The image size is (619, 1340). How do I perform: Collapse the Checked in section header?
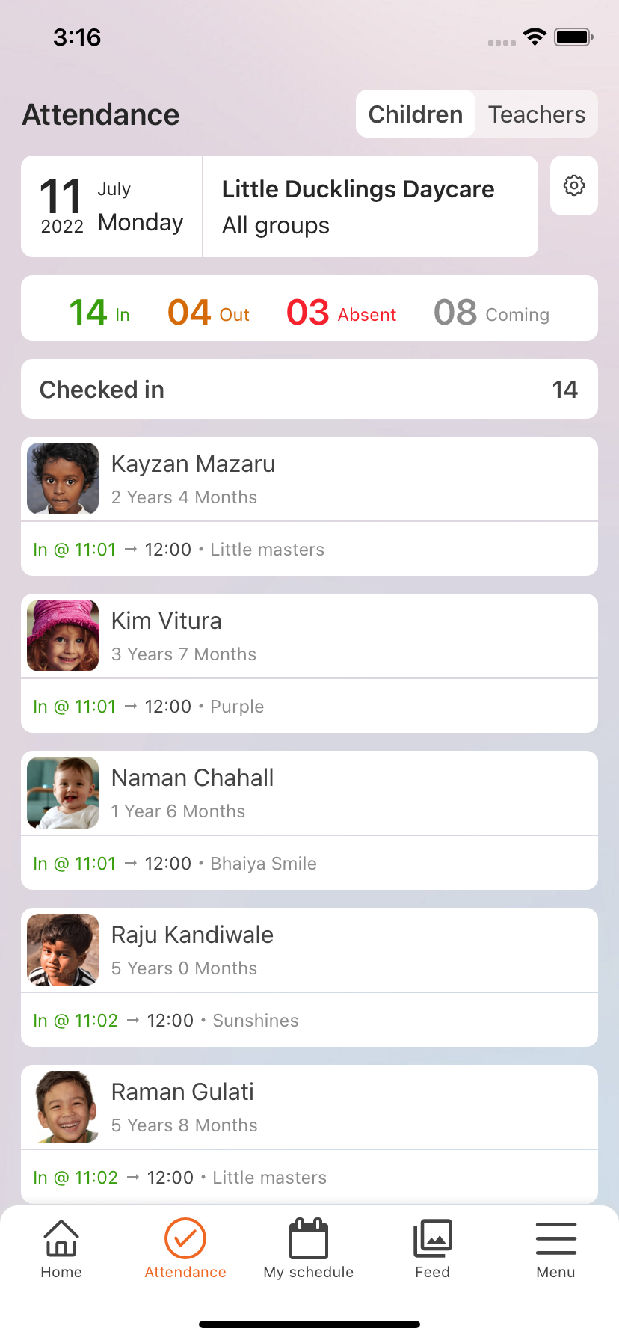pyautogui.click(x=309, y=389)
